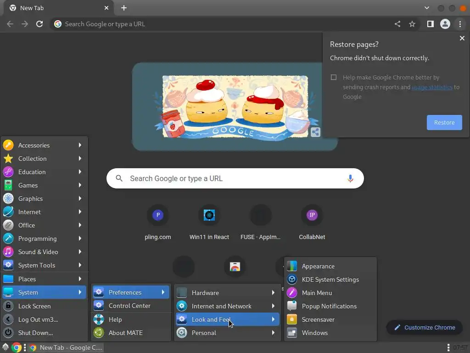Expand the System Tools submenu

pyautogui.click(x=44, y=265)
